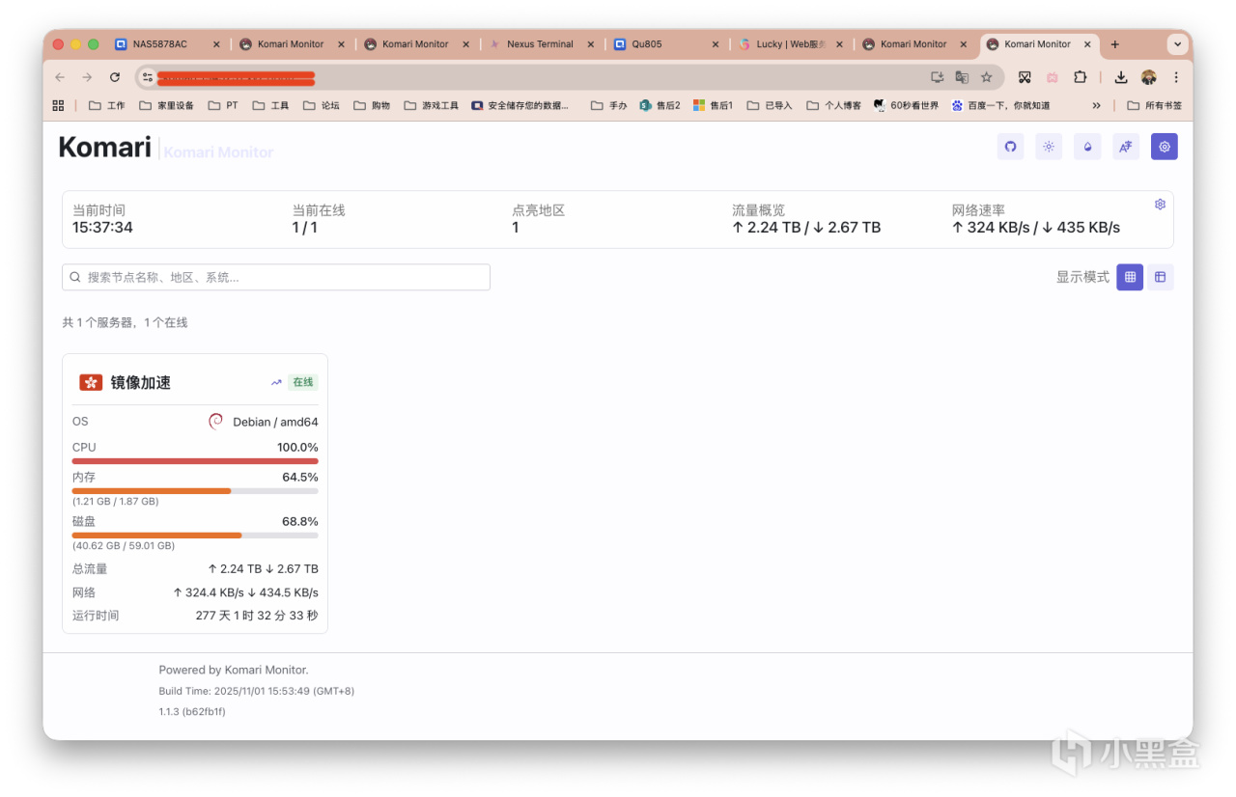Click the version text 1.1.3 (b62fb1f)
This screenshot has width=1236, height=797.
tap(192, 711)
